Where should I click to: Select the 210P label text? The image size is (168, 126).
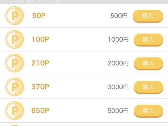click(x=40, y=63)
